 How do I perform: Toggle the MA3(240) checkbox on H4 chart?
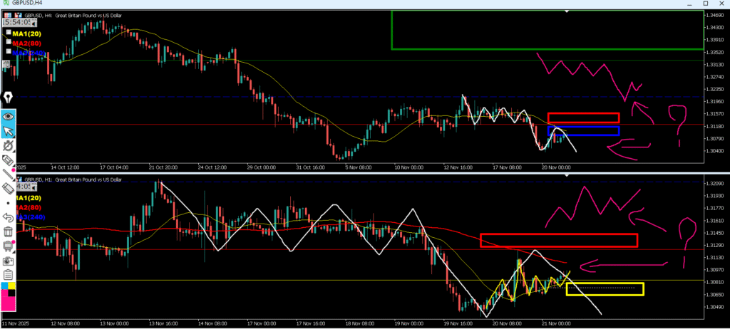click(x=8, y=52)
